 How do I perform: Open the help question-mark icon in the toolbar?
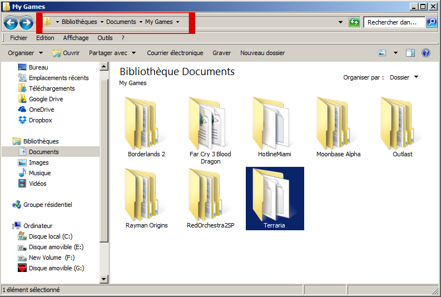[x=426, y=53]
